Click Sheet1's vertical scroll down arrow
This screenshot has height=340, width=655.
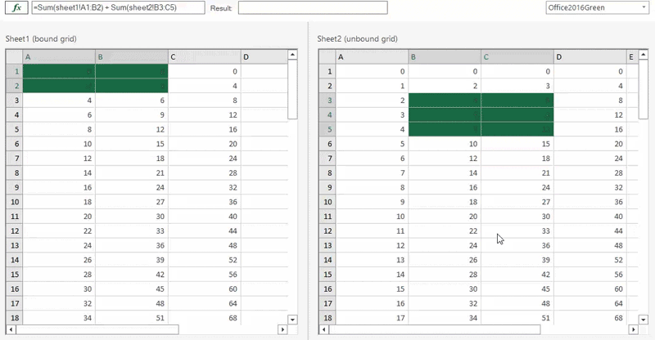pyautogui.click(x=293, y=320)
